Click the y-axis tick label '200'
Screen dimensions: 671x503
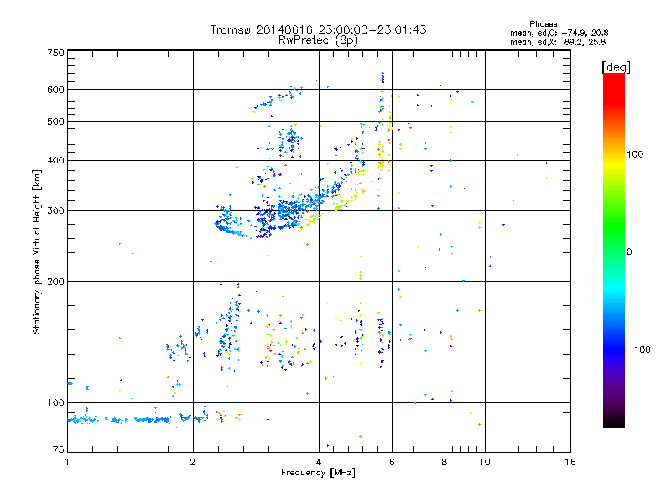pos(55,282)
